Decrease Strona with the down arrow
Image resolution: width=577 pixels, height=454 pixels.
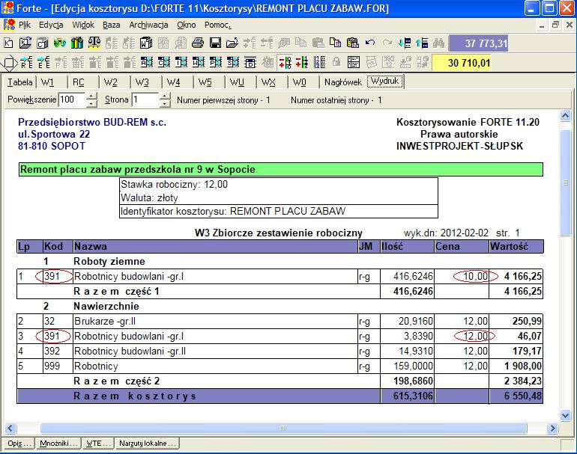[166, 103]
